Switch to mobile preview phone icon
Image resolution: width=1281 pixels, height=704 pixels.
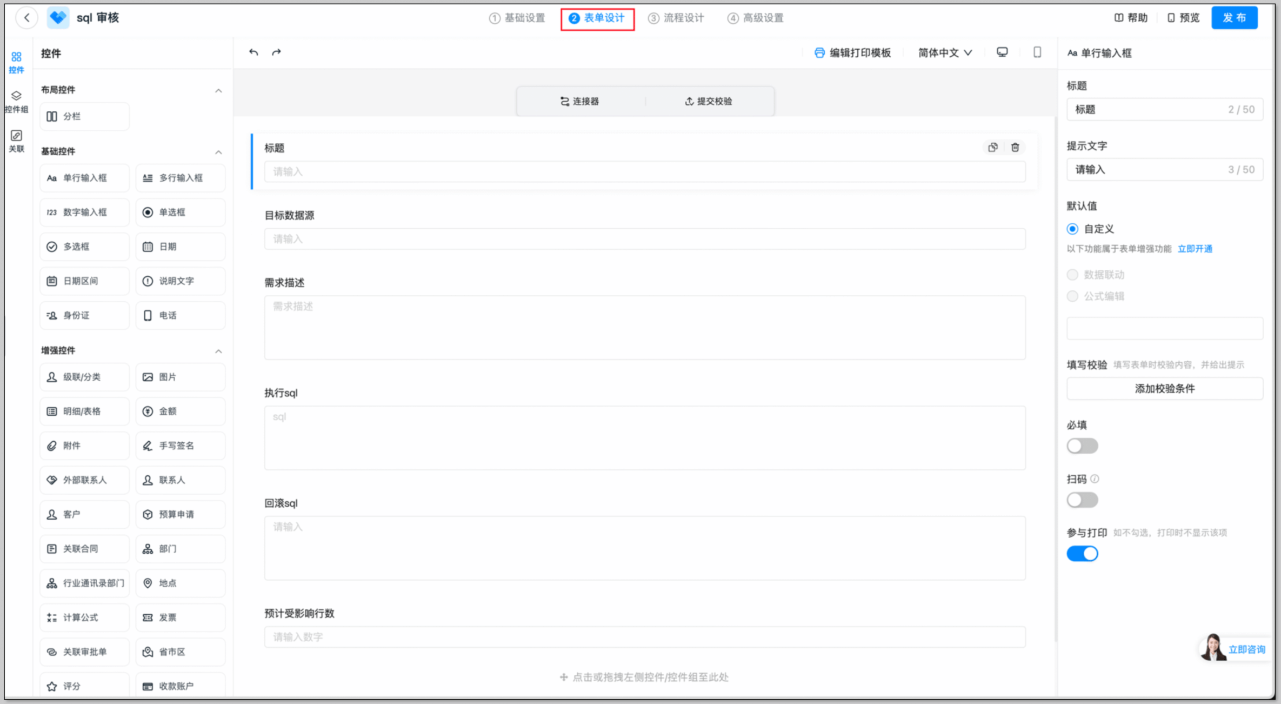point(1037,52)
